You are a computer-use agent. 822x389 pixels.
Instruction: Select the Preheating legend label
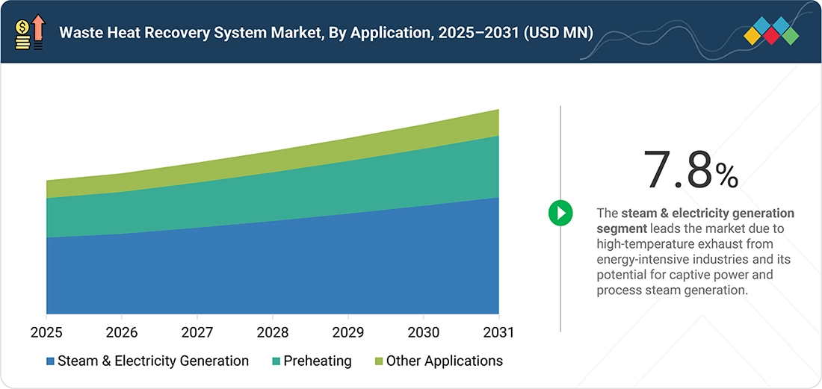pos(318,361)
